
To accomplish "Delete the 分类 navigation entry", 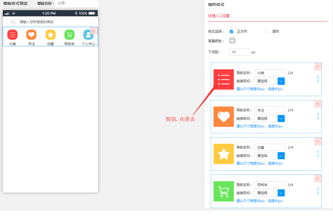I will point(317,67).
